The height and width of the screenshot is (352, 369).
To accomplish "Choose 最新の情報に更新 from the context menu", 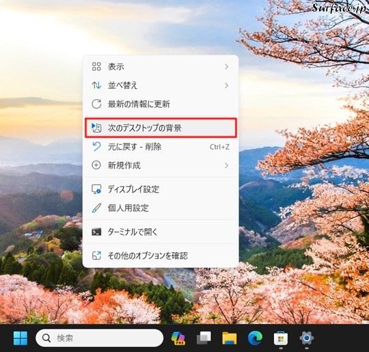I will tap(161, 104).
